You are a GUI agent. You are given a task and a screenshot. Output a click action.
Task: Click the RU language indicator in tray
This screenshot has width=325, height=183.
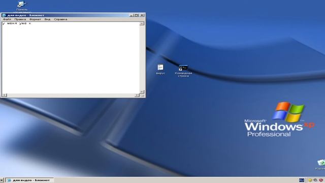pyautogui.click(x=302, y=180)
